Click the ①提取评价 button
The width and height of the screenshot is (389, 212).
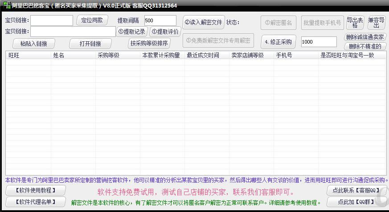coord(165,32)
